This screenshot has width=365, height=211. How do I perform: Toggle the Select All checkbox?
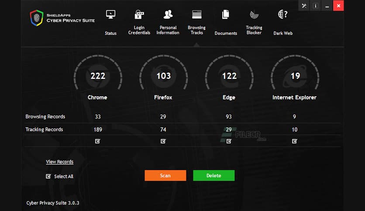48,177
